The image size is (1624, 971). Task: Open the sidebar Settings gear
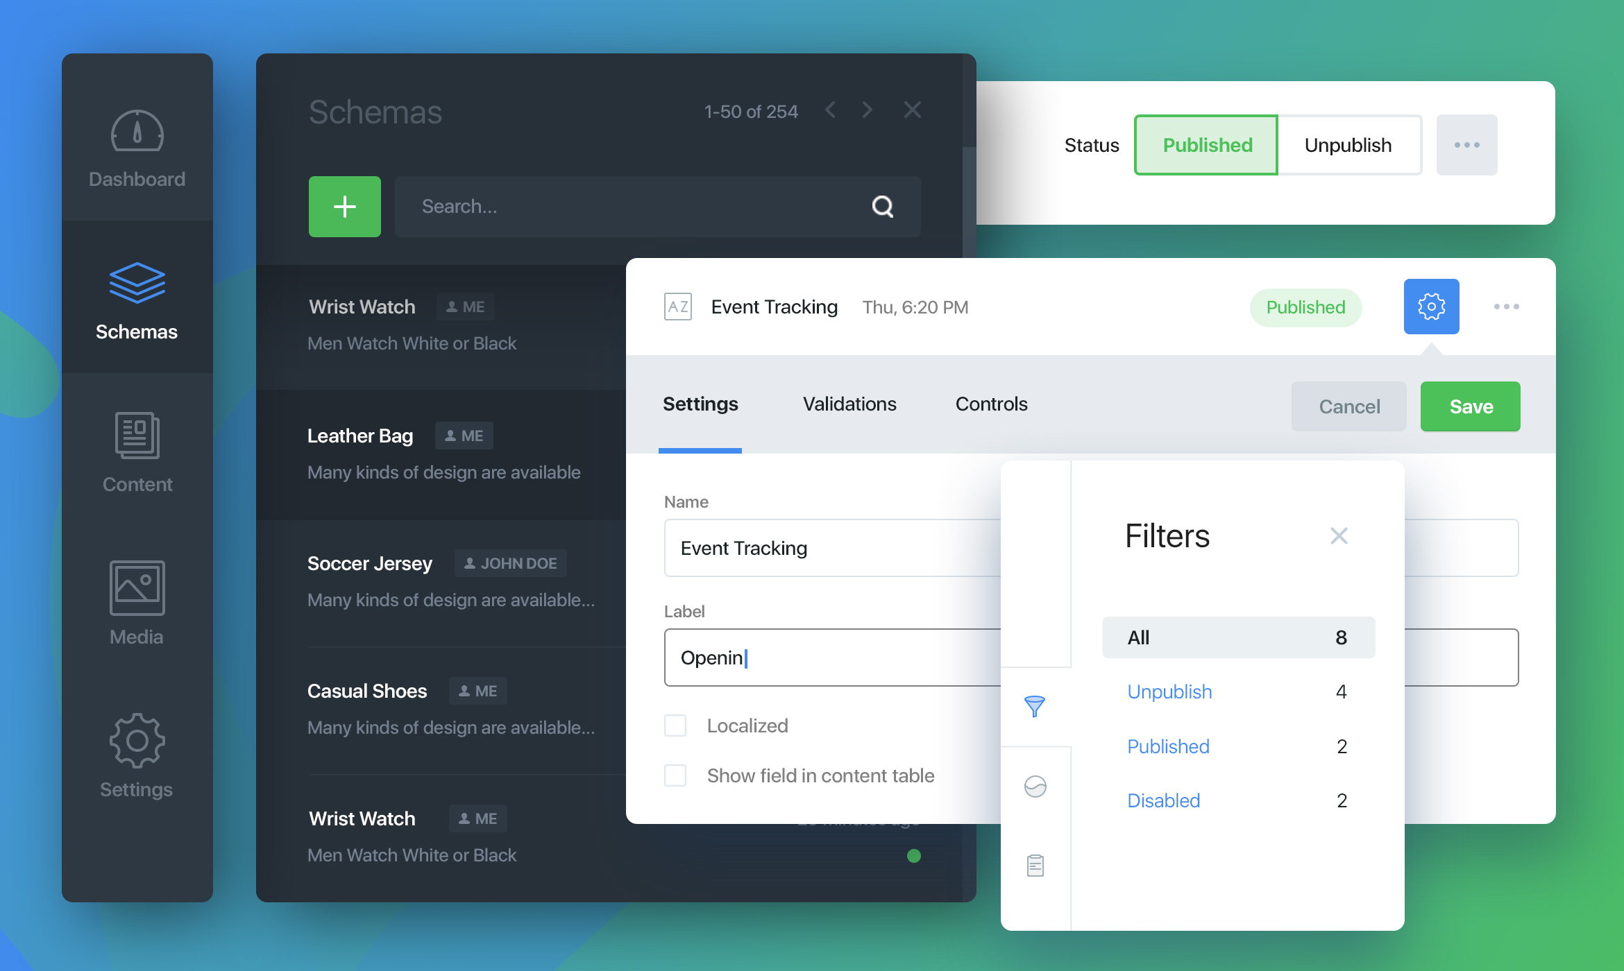[137, 740]
